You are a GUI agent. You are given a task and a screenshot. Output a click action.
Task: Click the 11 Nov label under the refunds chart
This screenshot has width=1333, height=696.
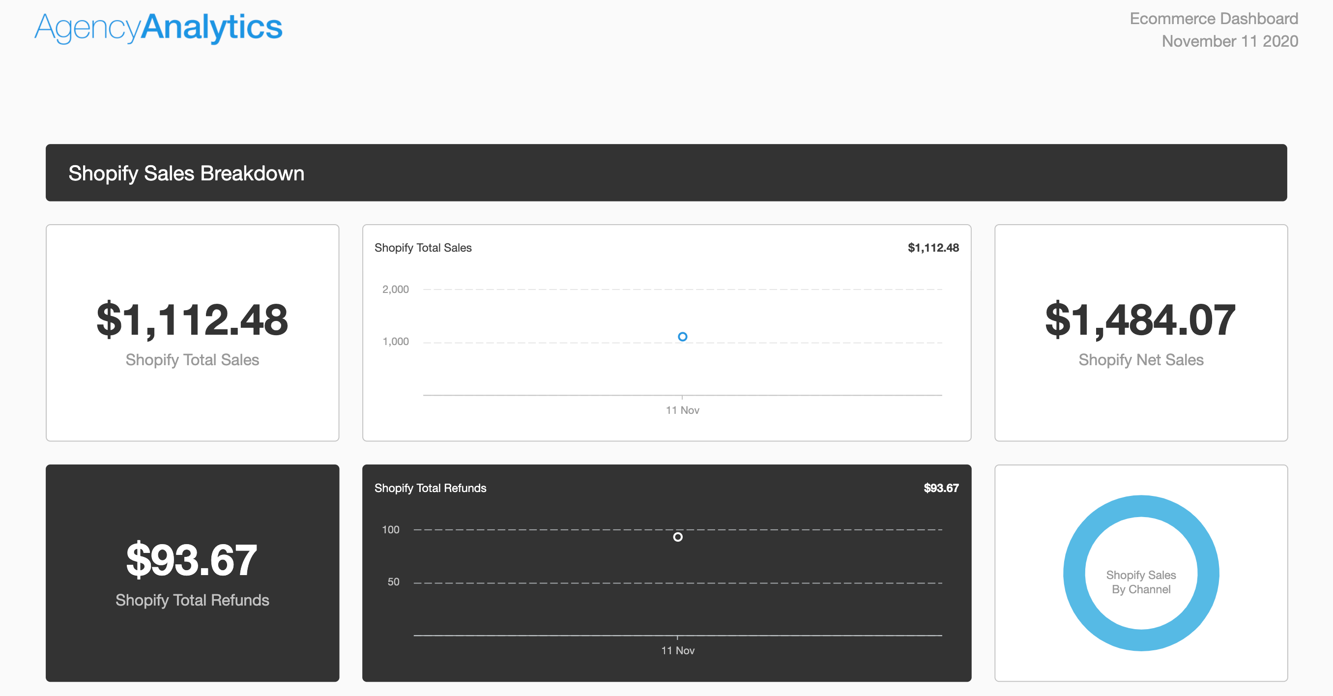pyautogui.click(x=677, y=651)
